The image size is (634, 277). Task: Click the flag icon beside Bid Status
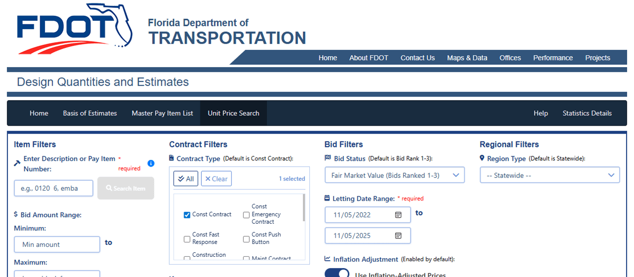coord(328,158)
